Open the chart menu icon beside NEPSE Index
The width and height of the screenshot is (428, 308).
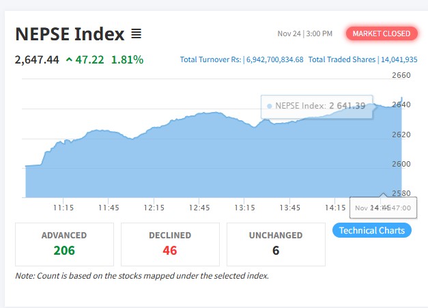pos(136,33)
